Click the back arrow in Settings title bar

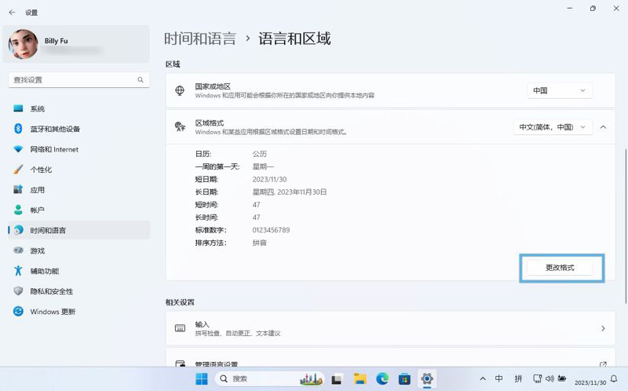[x=12, y=13]
